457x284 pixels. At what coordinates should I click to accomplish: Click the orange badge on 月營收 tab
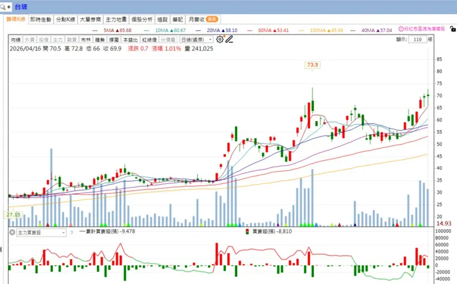coord(212,19)
